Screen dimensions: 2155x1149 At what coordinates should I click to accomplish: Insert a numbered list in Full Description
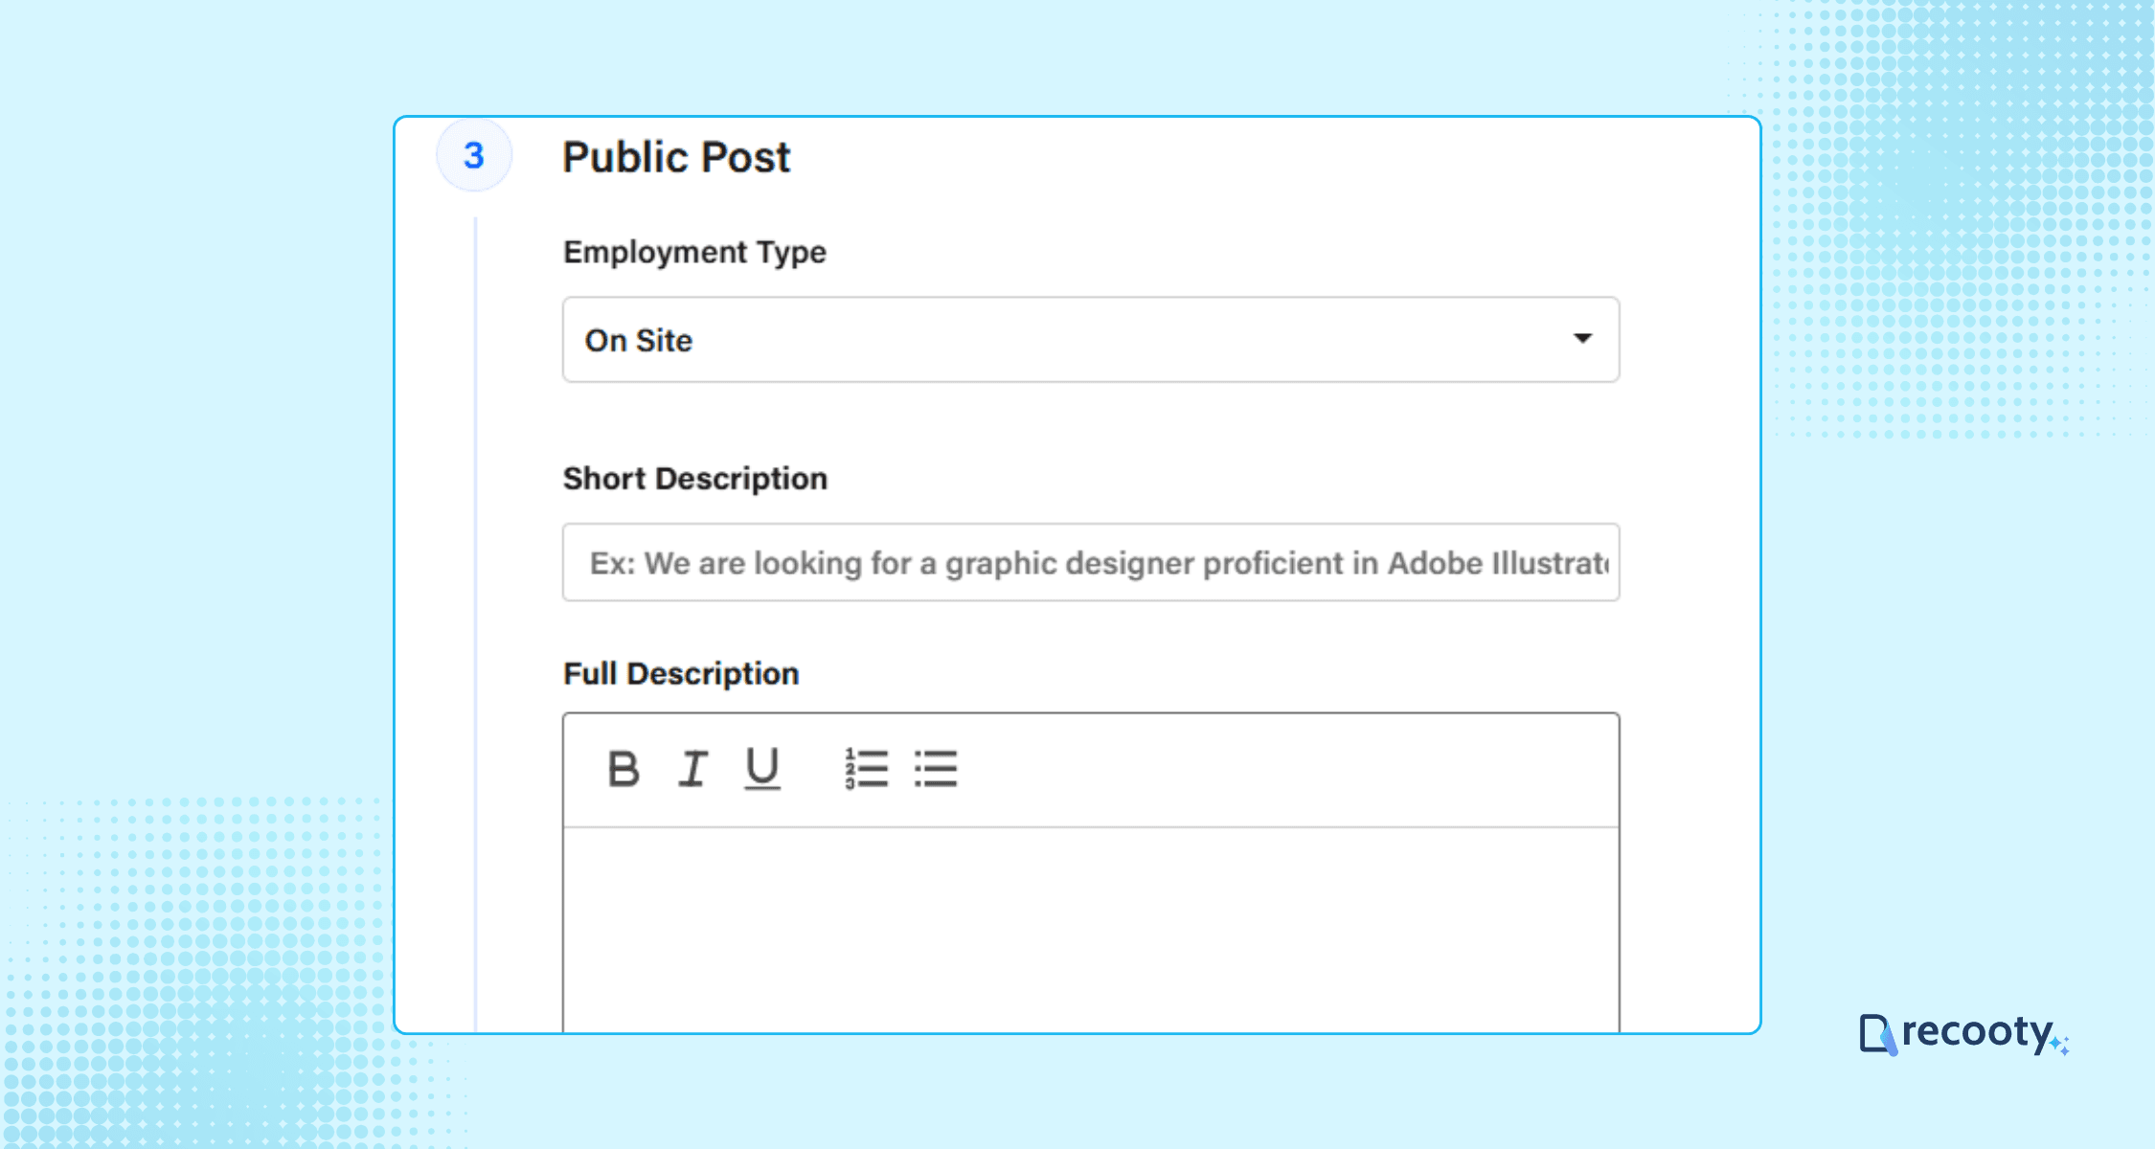point(865,769)
